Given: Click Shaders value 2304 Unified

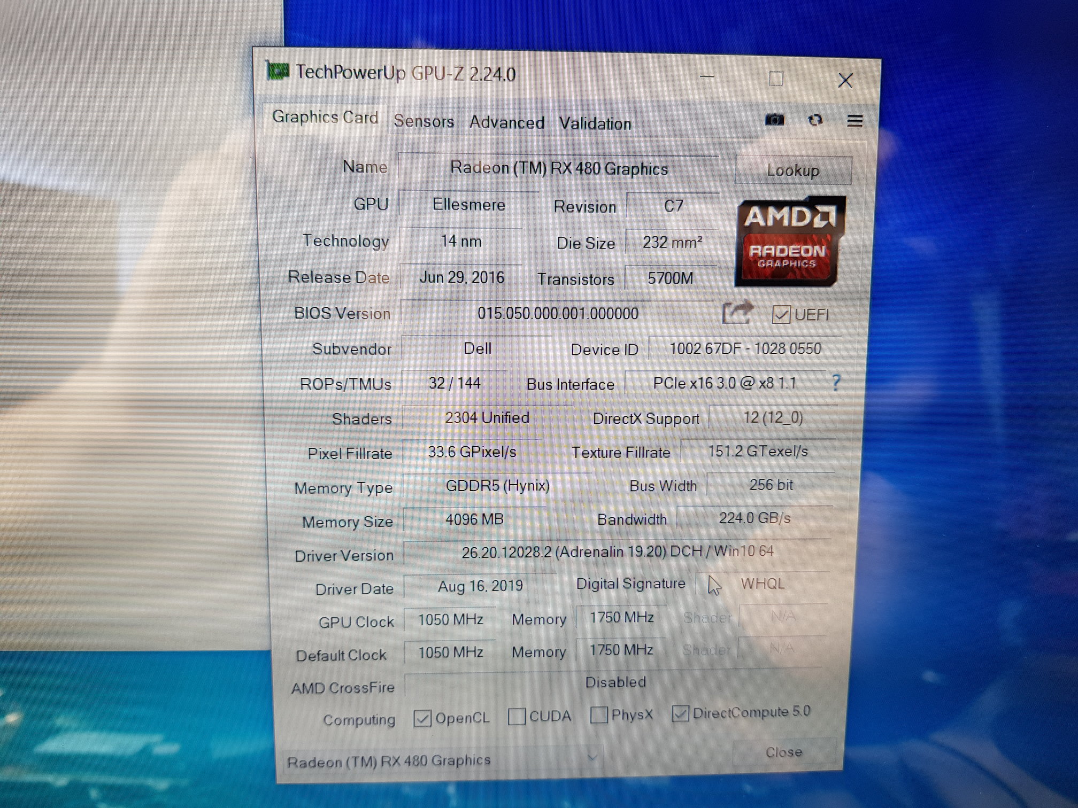Looking at the screenshot, I should tap(487, 417).
